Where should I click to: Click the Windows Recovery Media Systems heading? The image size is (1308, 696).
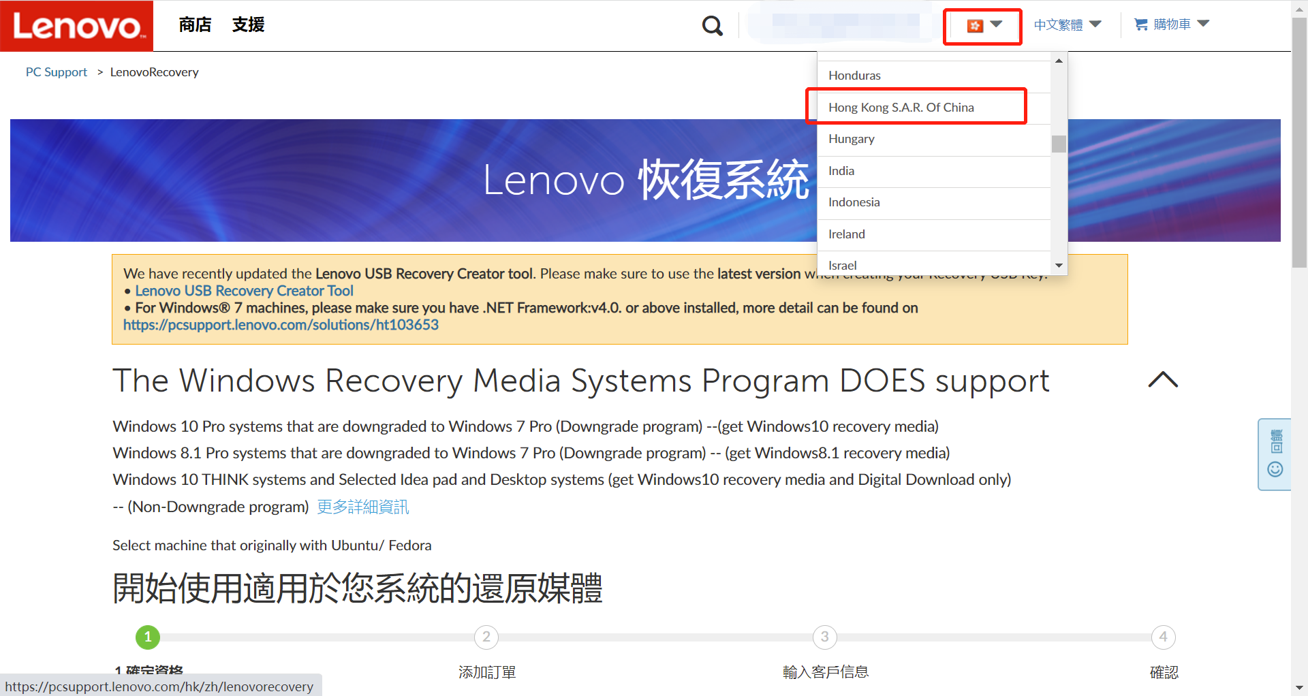581,381
